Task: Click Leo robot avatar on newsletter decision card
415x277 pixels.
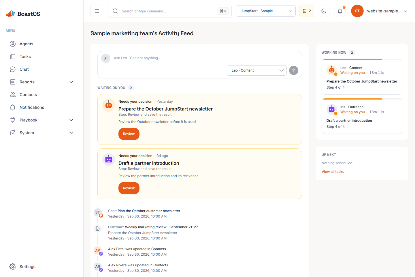Action: pyautogui.click(x=109, y=105)
